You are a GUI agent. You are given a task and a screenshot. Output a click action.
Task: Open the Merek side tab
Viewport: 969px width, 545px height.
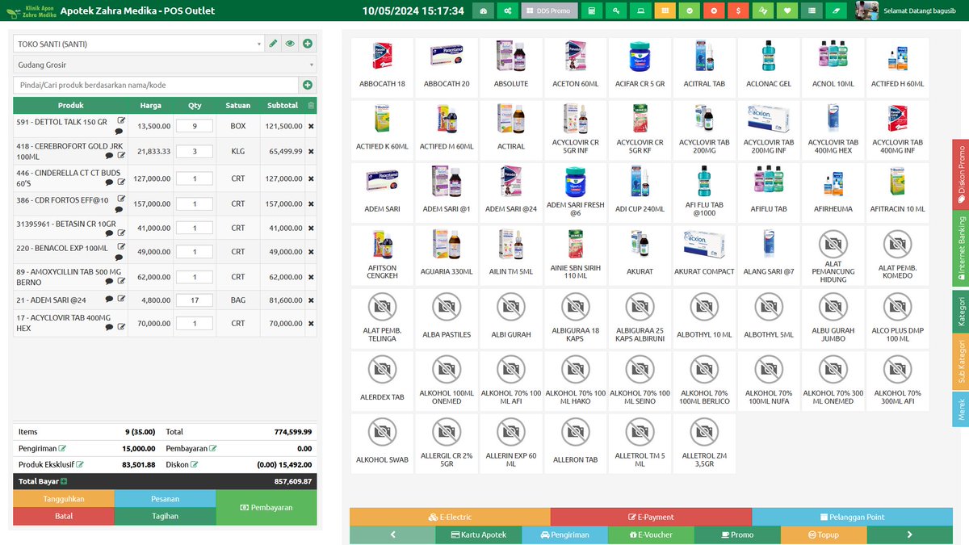pyautogui.click(x=961, y=409)
